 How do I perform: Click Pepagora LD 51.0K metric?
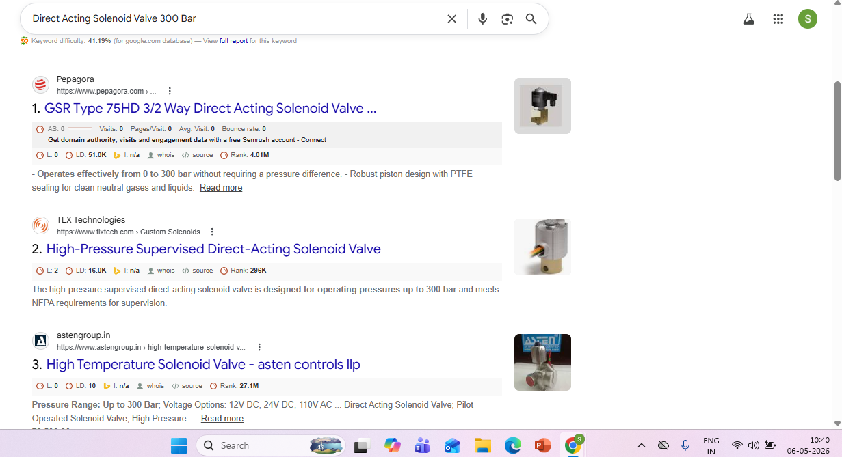86,155
